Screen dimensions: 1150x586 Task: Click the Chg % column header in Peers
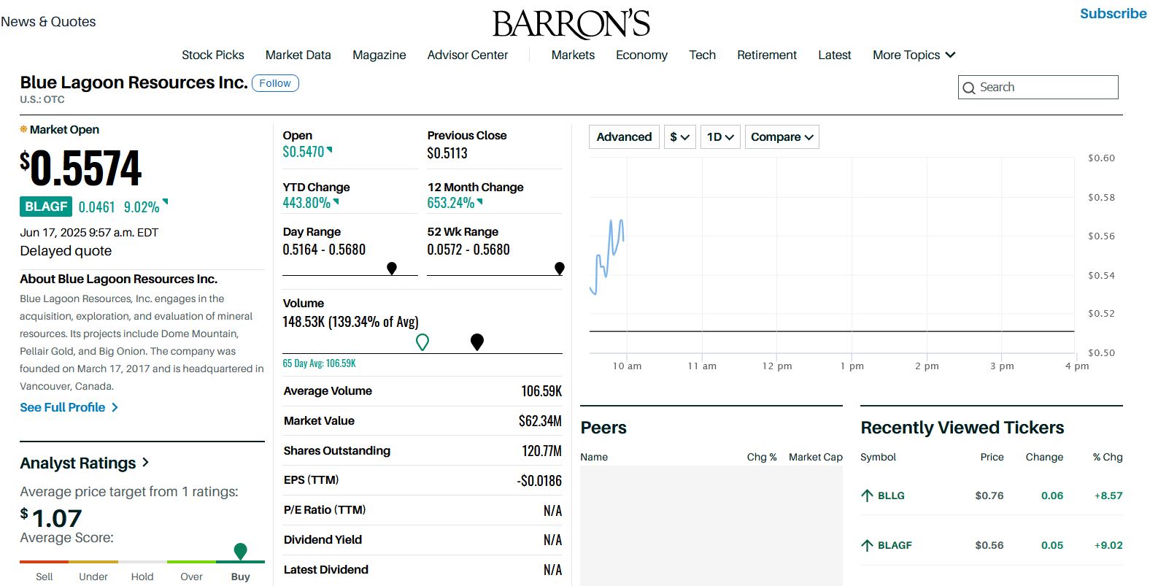[761, 457]
